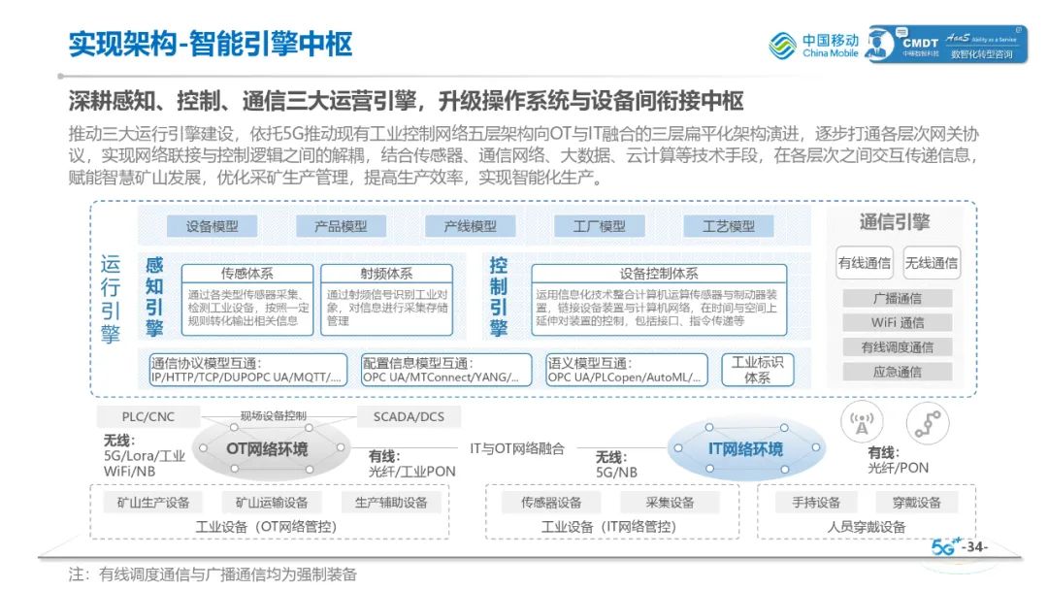Click the 矿山生产设备 box
Screen dimensions: 1048x590
[x=153, y=502]
